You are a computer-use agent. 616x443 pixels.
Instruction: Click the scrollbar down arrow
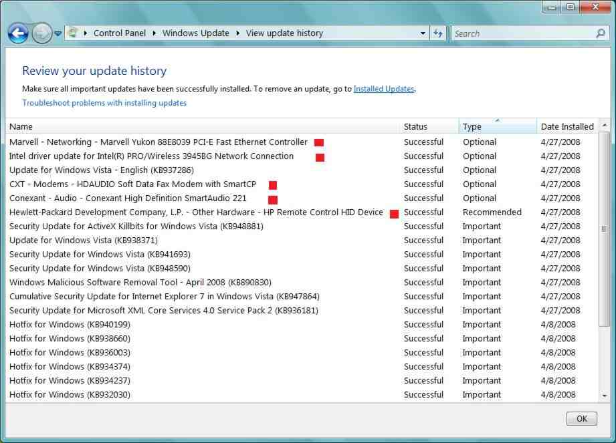coord(605,396)
